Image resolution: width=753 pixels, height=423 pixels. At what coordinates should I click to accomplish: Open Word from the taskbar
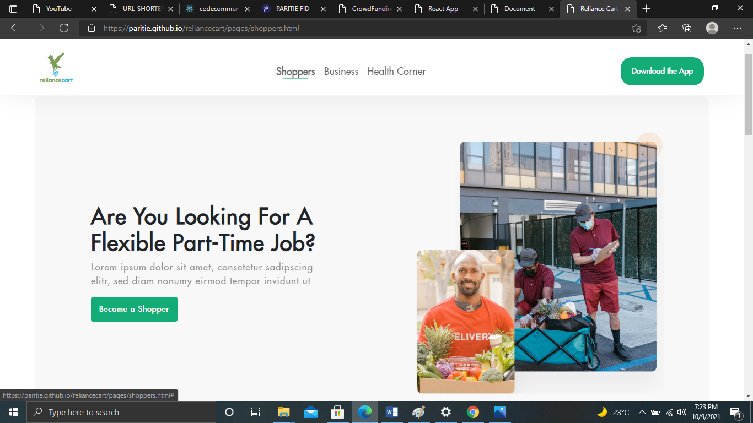coord(392,412)
